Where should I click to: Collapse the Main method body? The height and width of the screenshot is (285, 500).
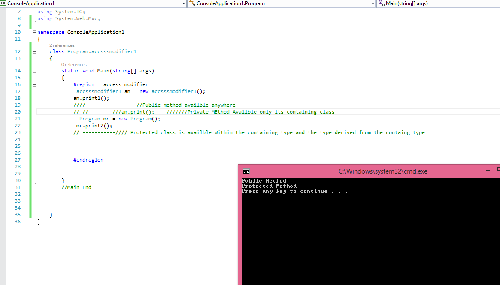34,71
